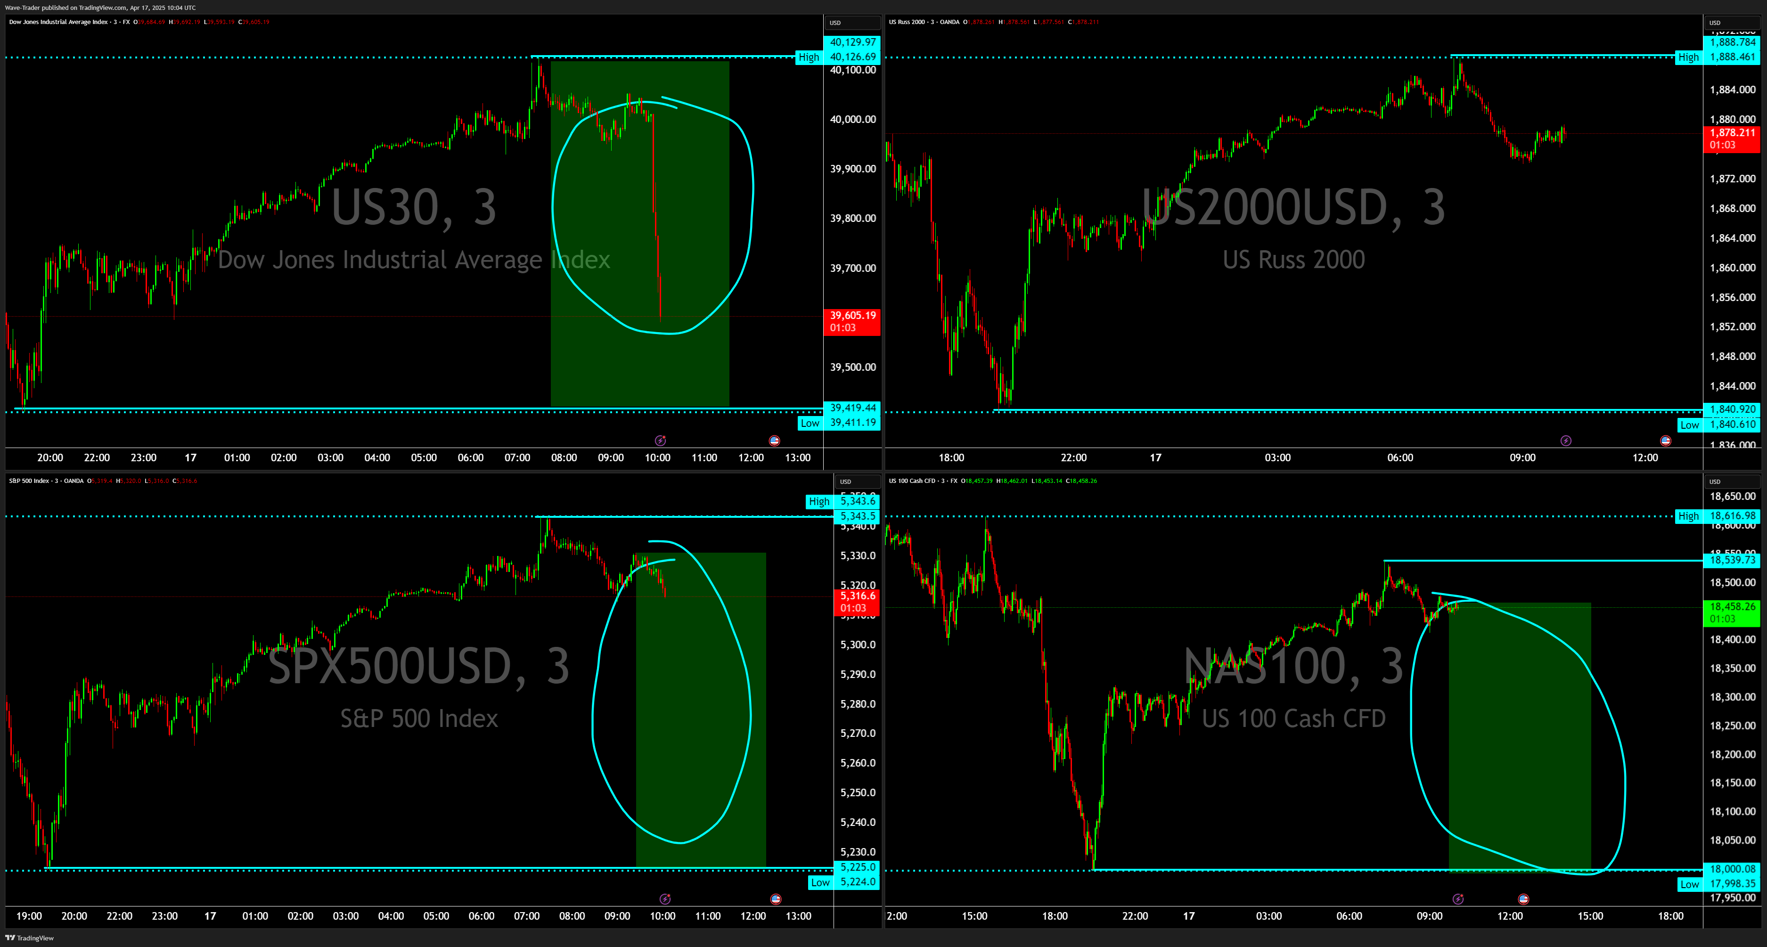
Task: Click the 1,840.920 price label on Russ 2000 chart
Action: click(1731, 410)
